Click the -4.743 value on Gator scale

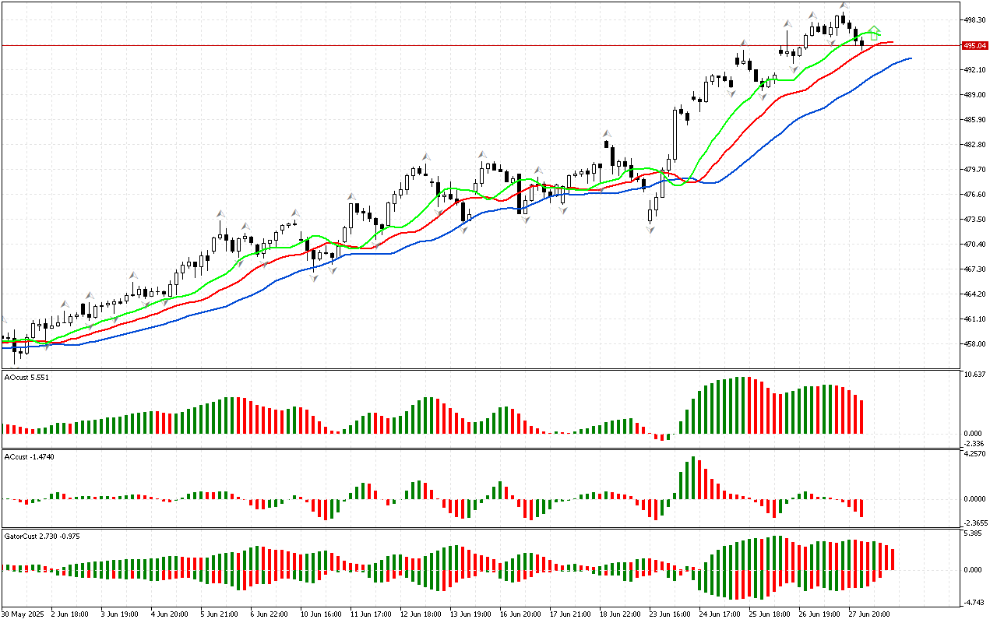(x=975, y=602)
